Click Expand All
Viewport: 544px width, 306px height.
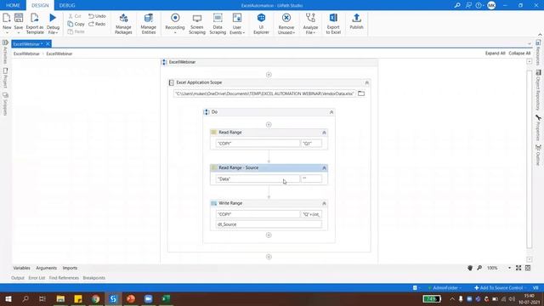(495, 53)
